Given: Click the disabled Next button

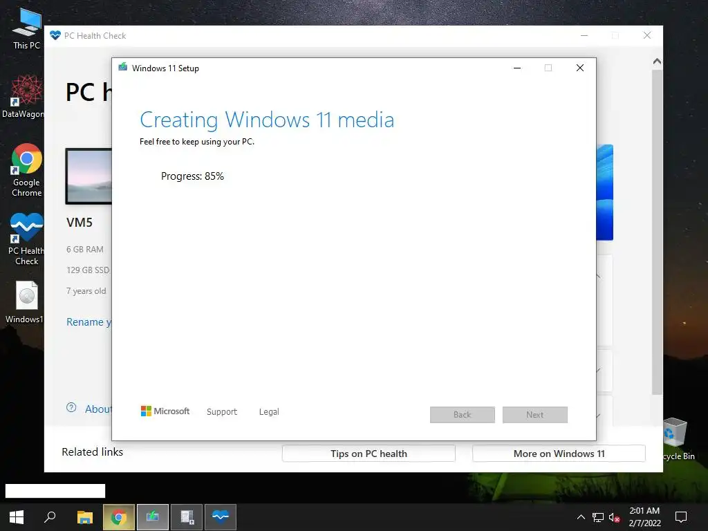Looking at the screenshot, I should pyautogui.click(x=535, y=415).
